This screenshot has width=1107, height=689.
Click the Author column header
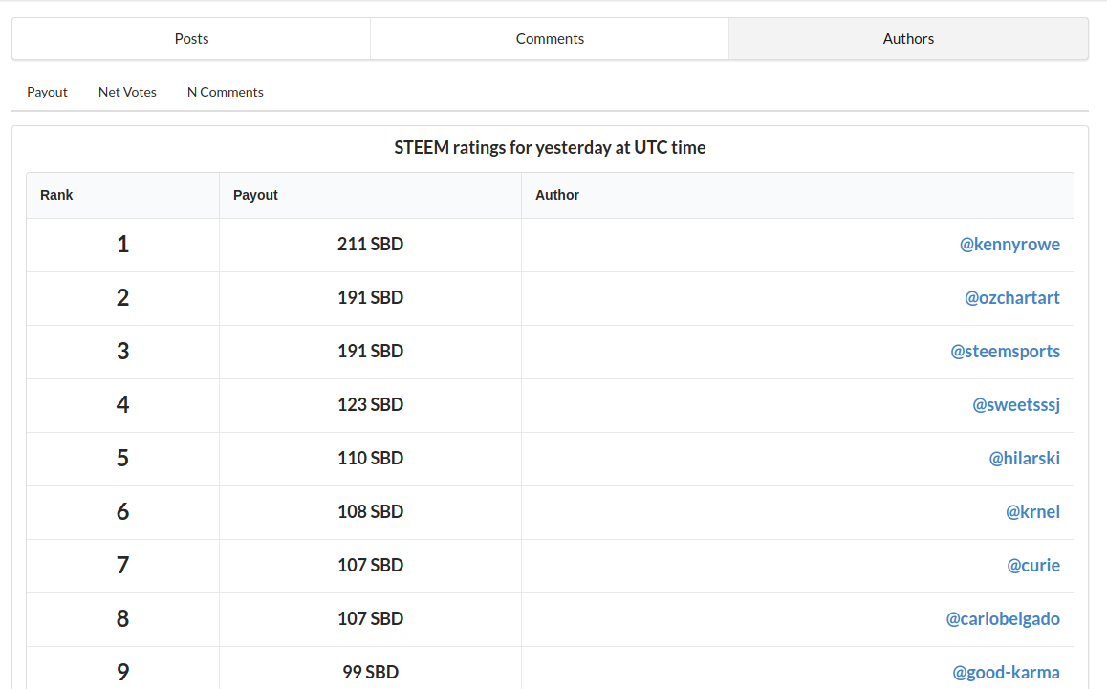(x=798, y=196)
